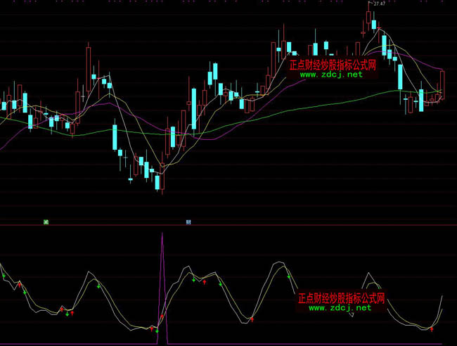Viewport: 457px width, 346px height.
Task: Click the divider between price and indicator panels
Action: [228, 226]
